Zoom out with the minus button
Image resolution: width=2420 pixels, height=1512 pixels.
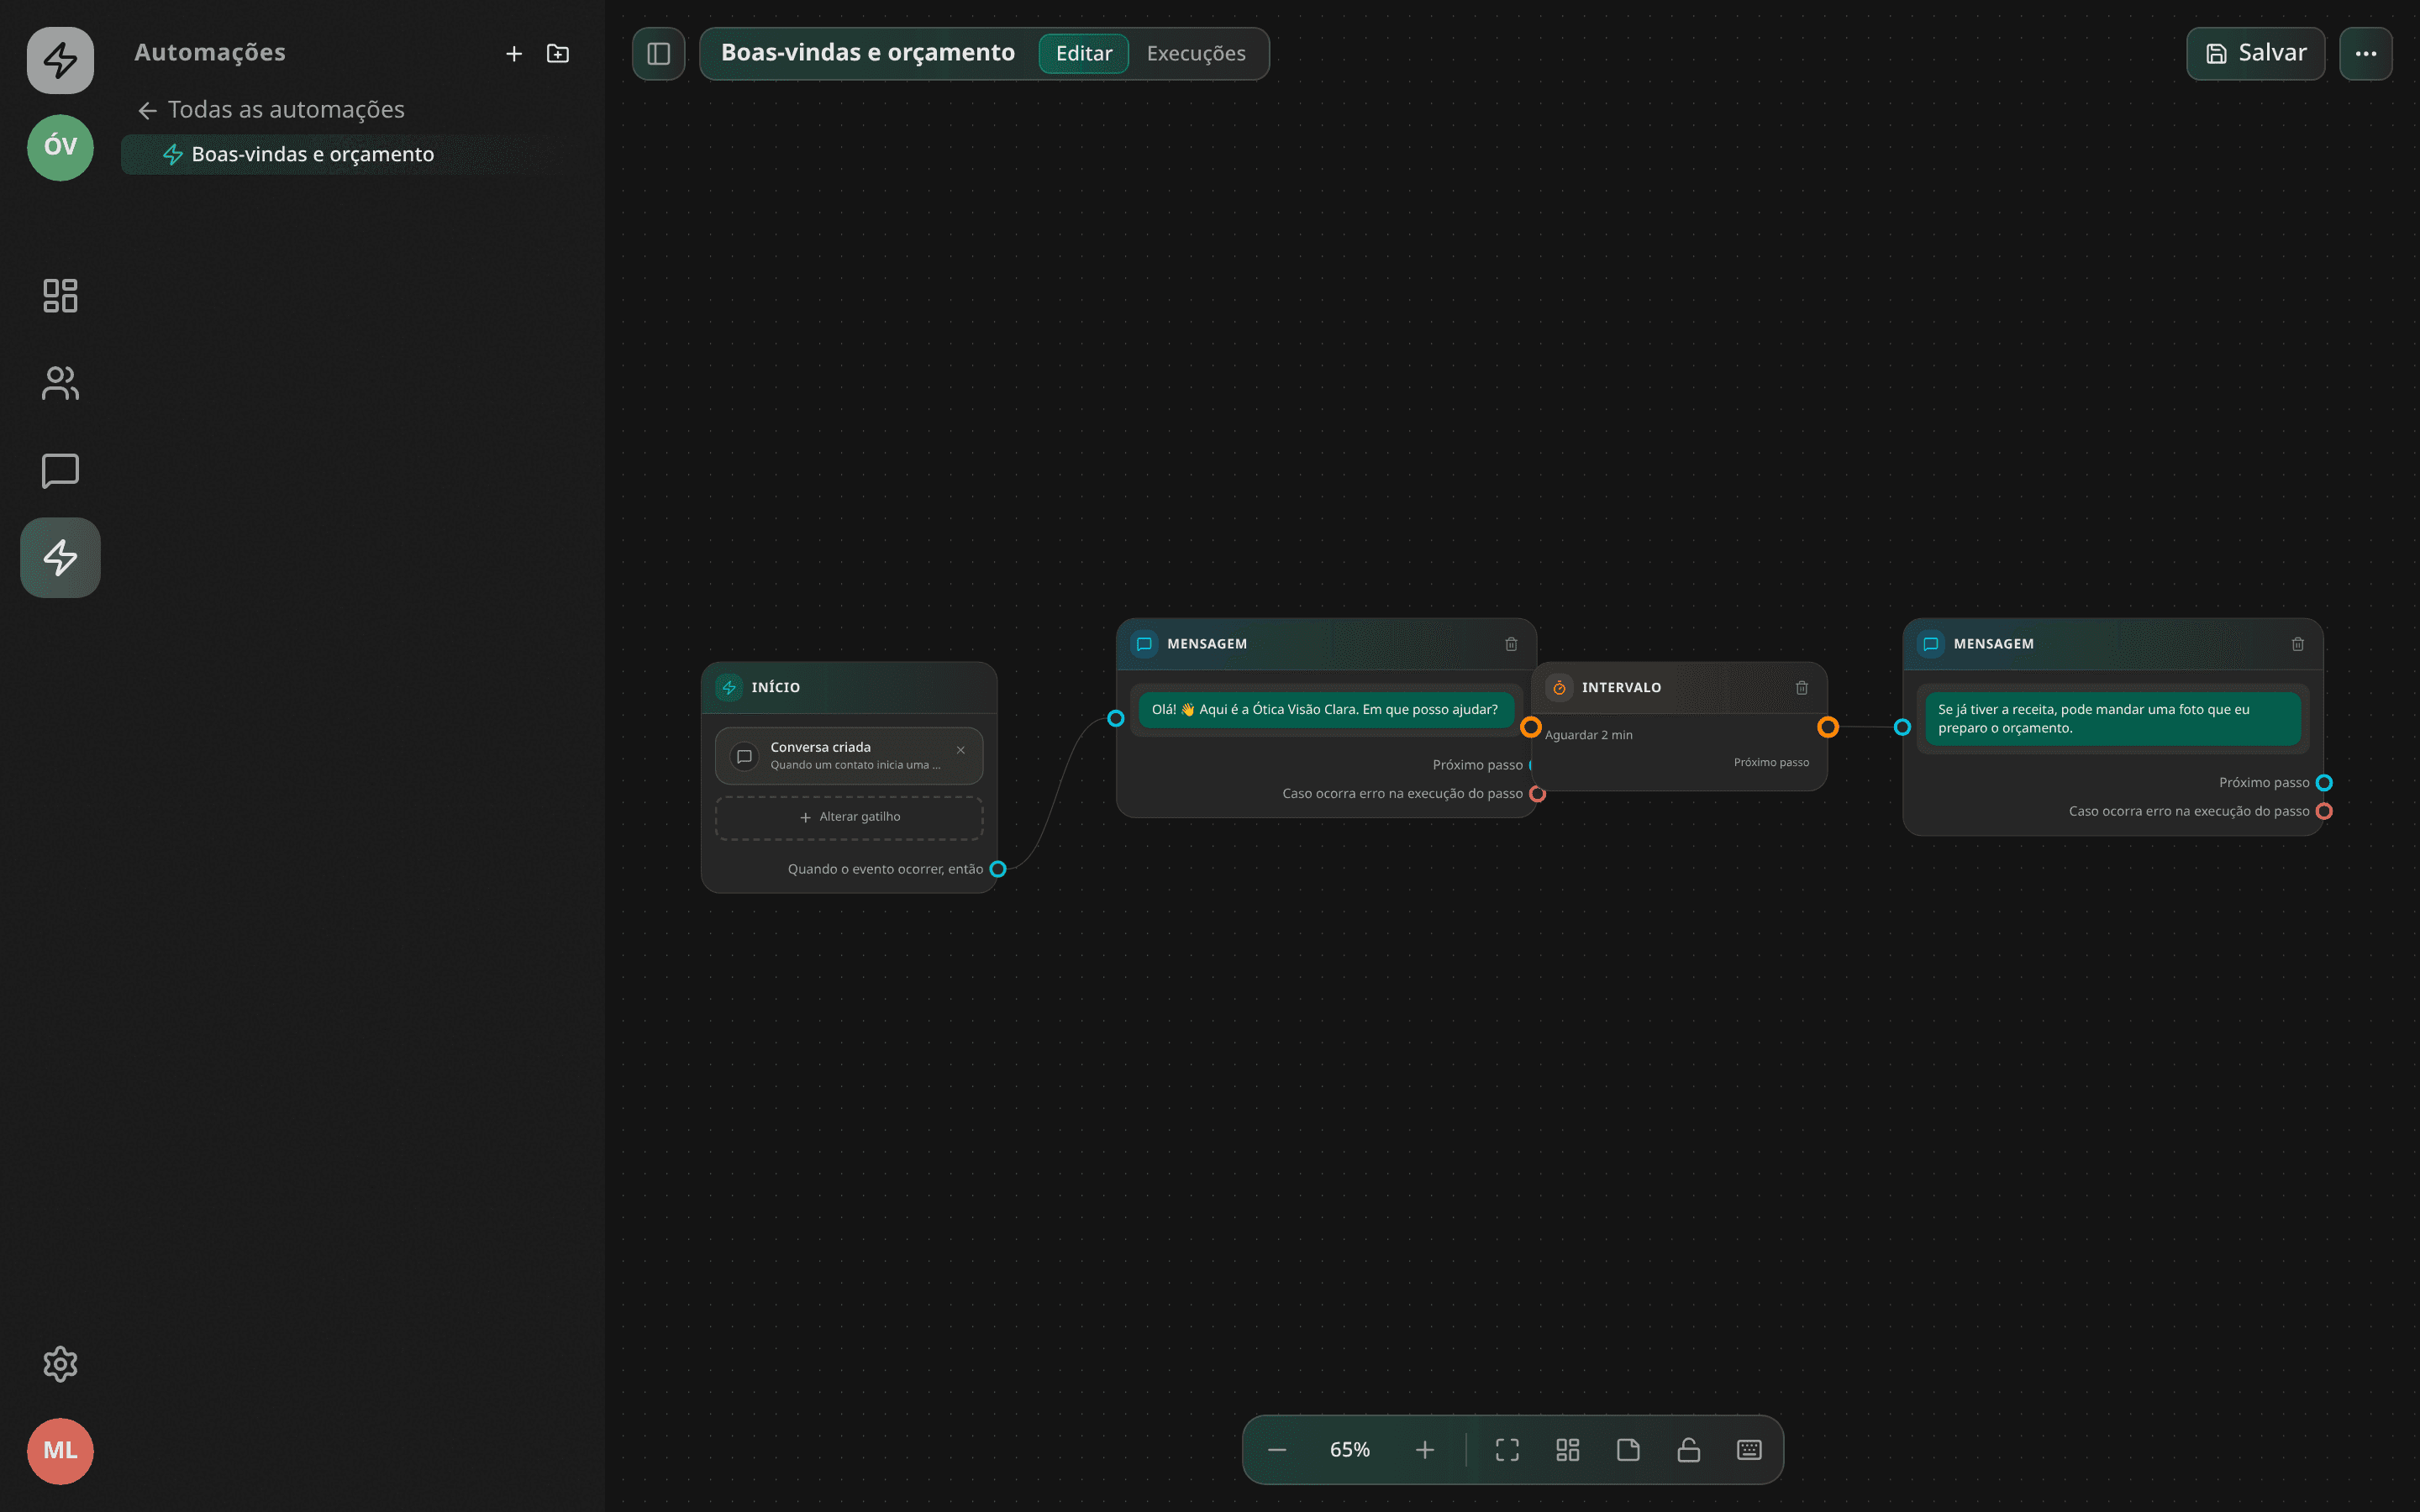(x=1277, y=1450)
